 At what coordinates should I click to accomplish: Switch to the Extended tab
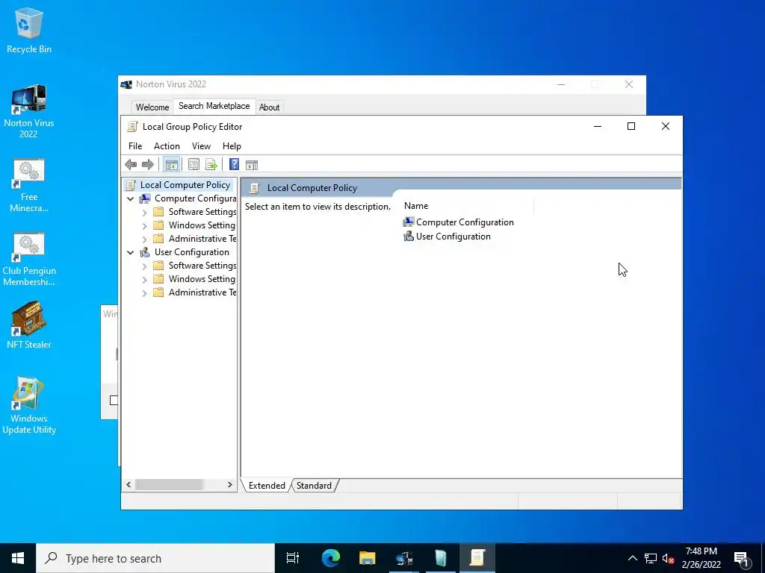click(267, 486)
